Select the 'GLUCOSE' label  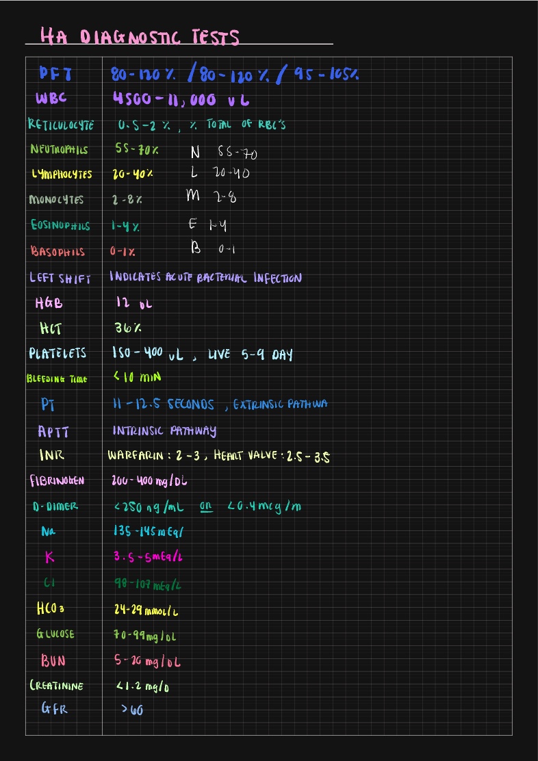[x=55, y=633]
